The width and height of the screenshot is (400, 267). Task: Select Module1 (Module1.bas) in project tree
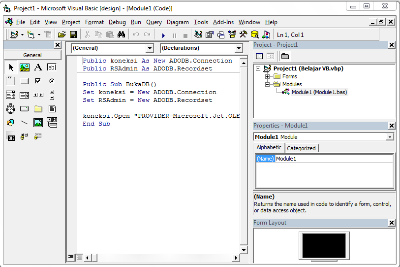[319, 92]
